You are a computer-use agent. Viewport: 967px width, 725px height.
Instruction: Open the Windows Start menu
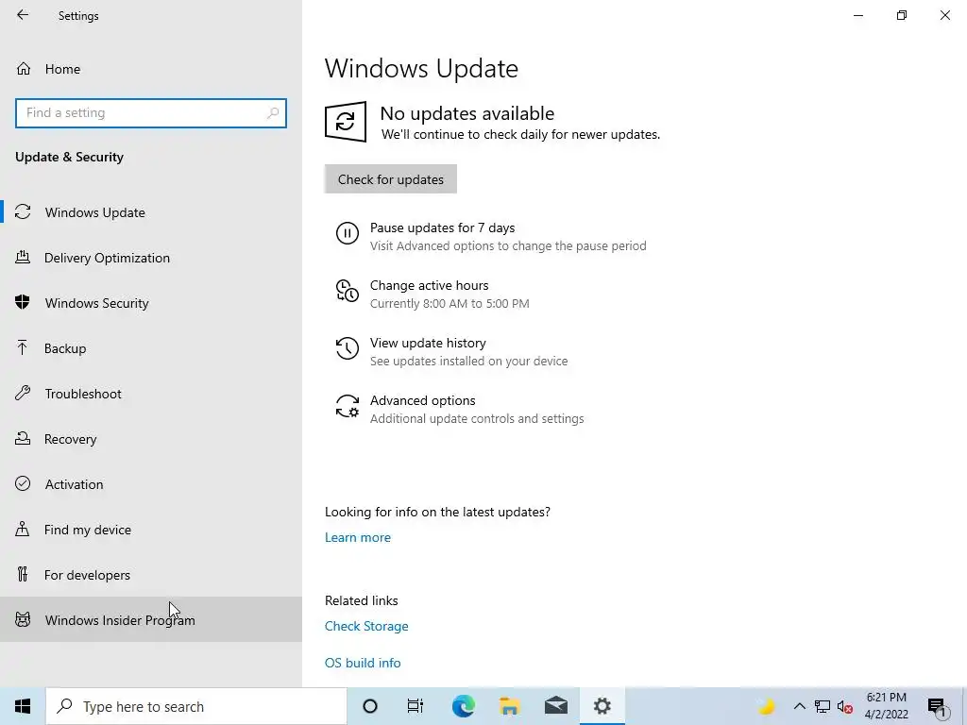(x=23, y=706)
